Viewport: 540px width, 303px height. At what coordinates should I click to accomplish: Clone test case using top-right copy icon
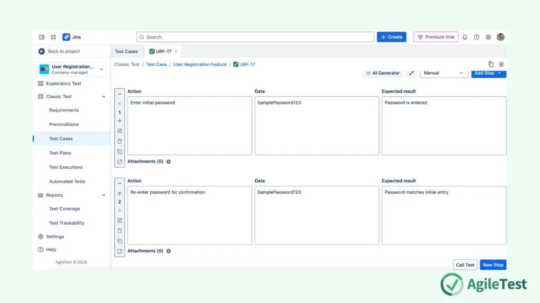tap(491, 64)
